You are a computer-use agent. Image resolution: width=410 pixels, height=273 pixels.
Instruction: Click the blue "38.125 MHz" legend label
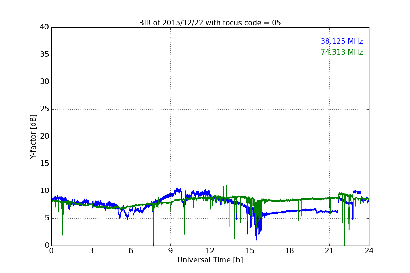coord(342,41)
